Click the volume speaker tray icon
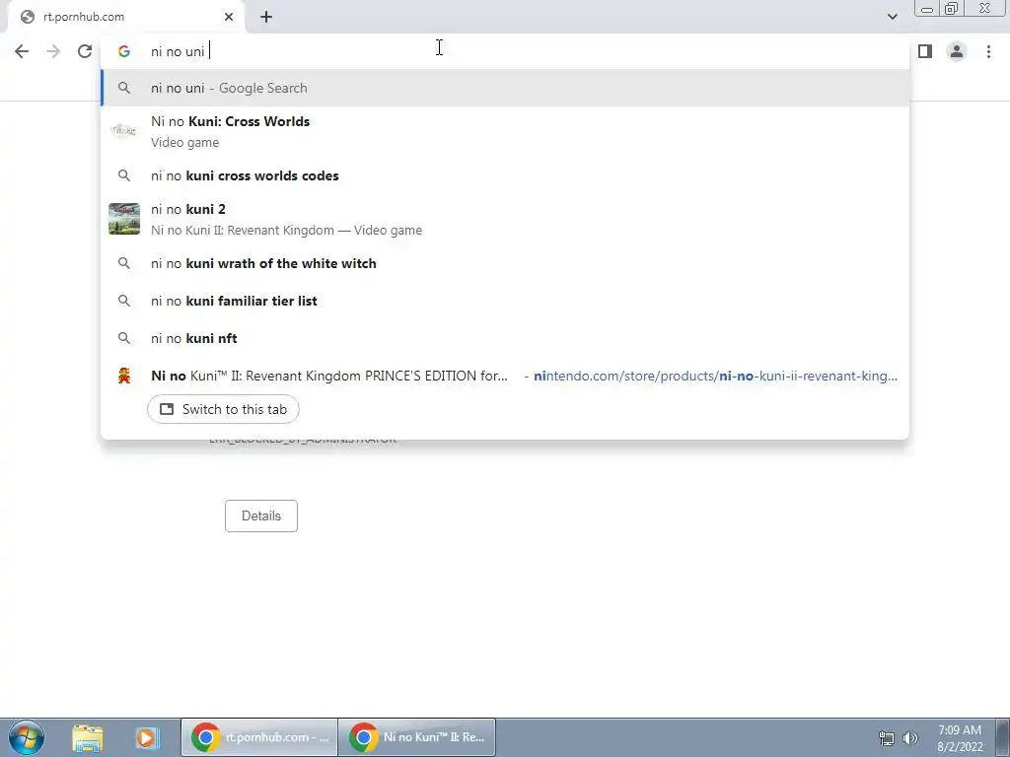Screen dimensions: 1010x757 point(909,738)
